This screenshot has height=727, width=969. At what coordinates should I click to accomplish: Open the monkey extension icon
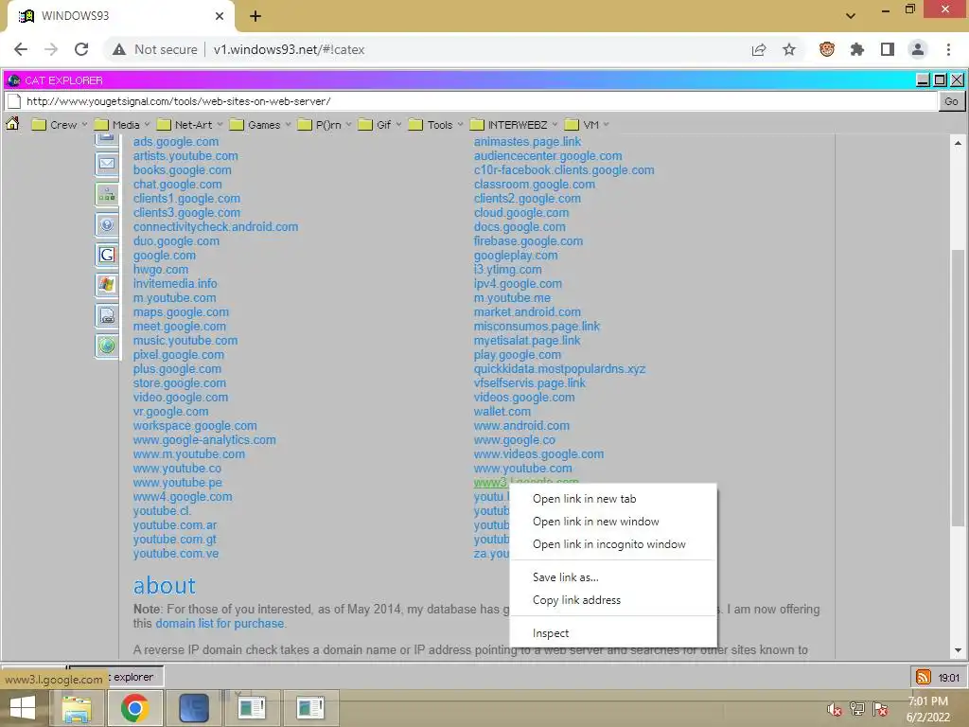coord(827,49)
